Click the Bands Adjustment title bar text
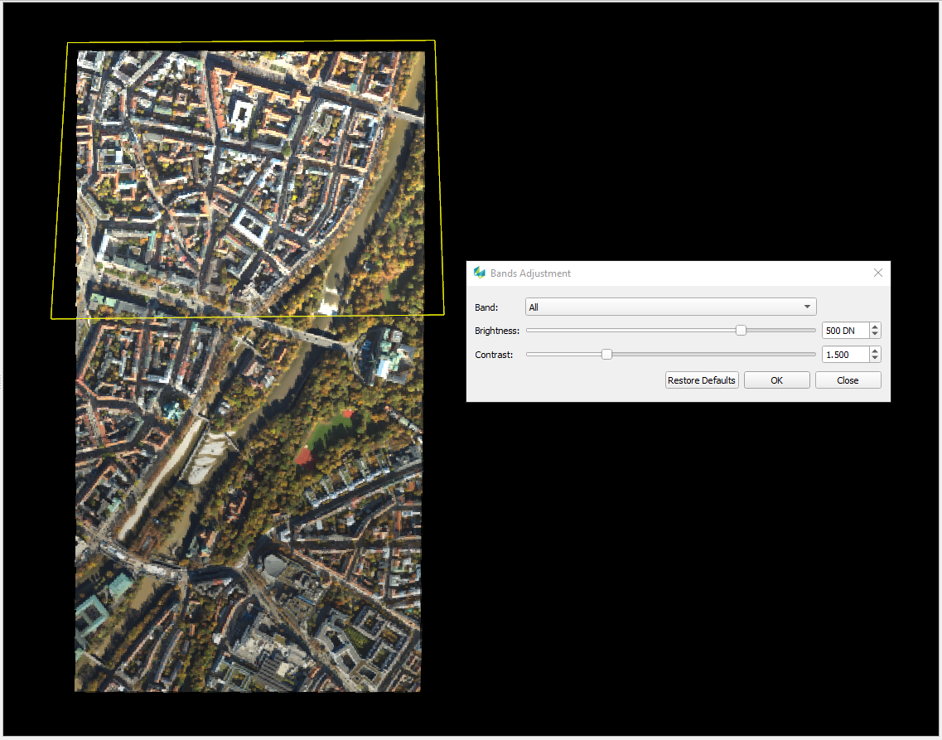 point(530,273)
